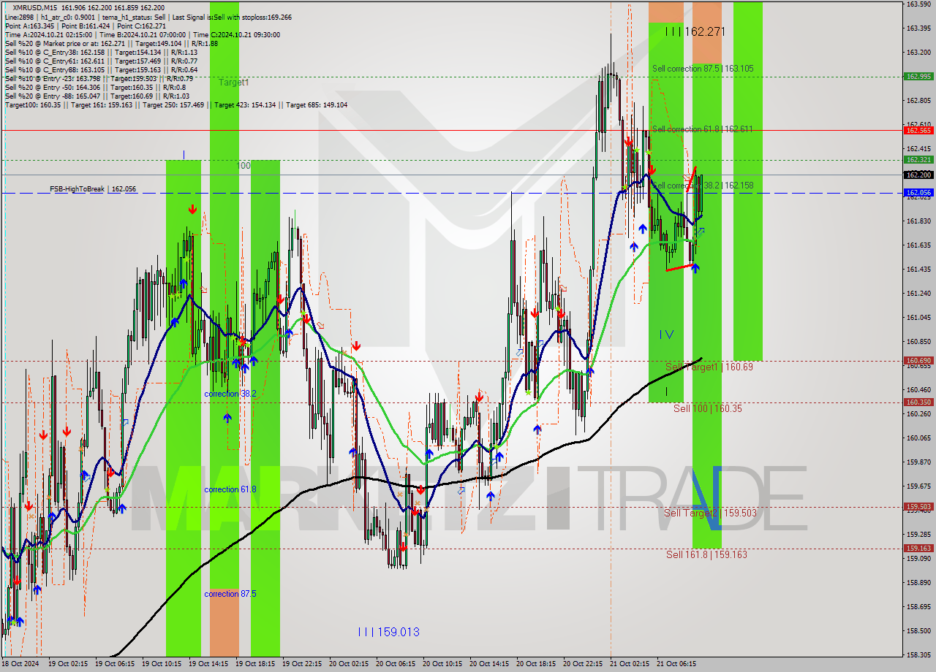Click the red 159.163 price tag
The height and width of the screenshot is (672, 936).
pyautogui.click(x=918, y=548)
